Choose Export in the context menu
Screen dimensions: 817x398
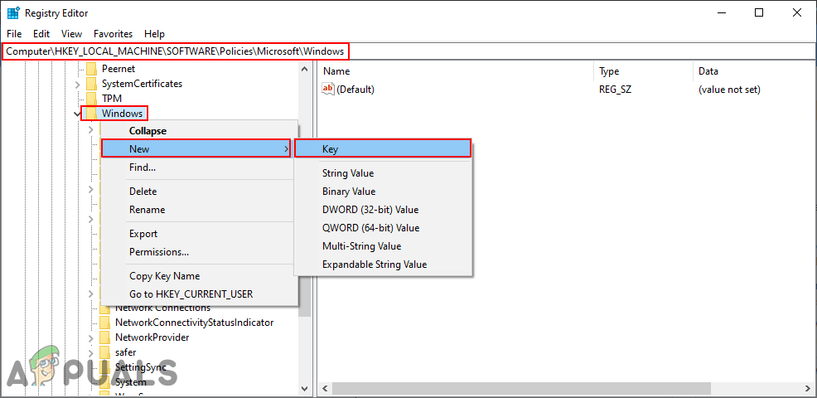click(x=199, y=234)
